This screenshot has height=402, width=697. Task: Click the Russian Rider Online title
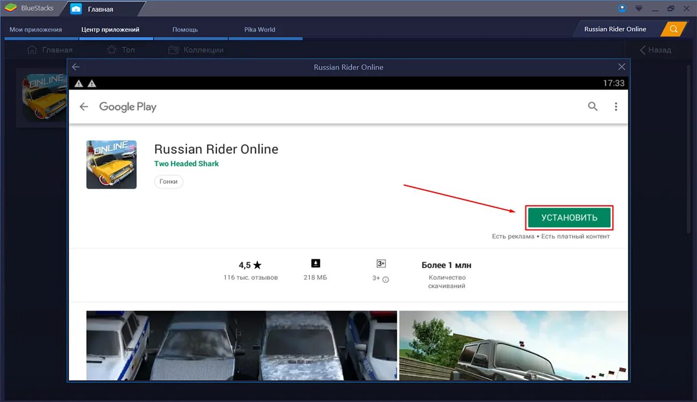tap(216, 149)
